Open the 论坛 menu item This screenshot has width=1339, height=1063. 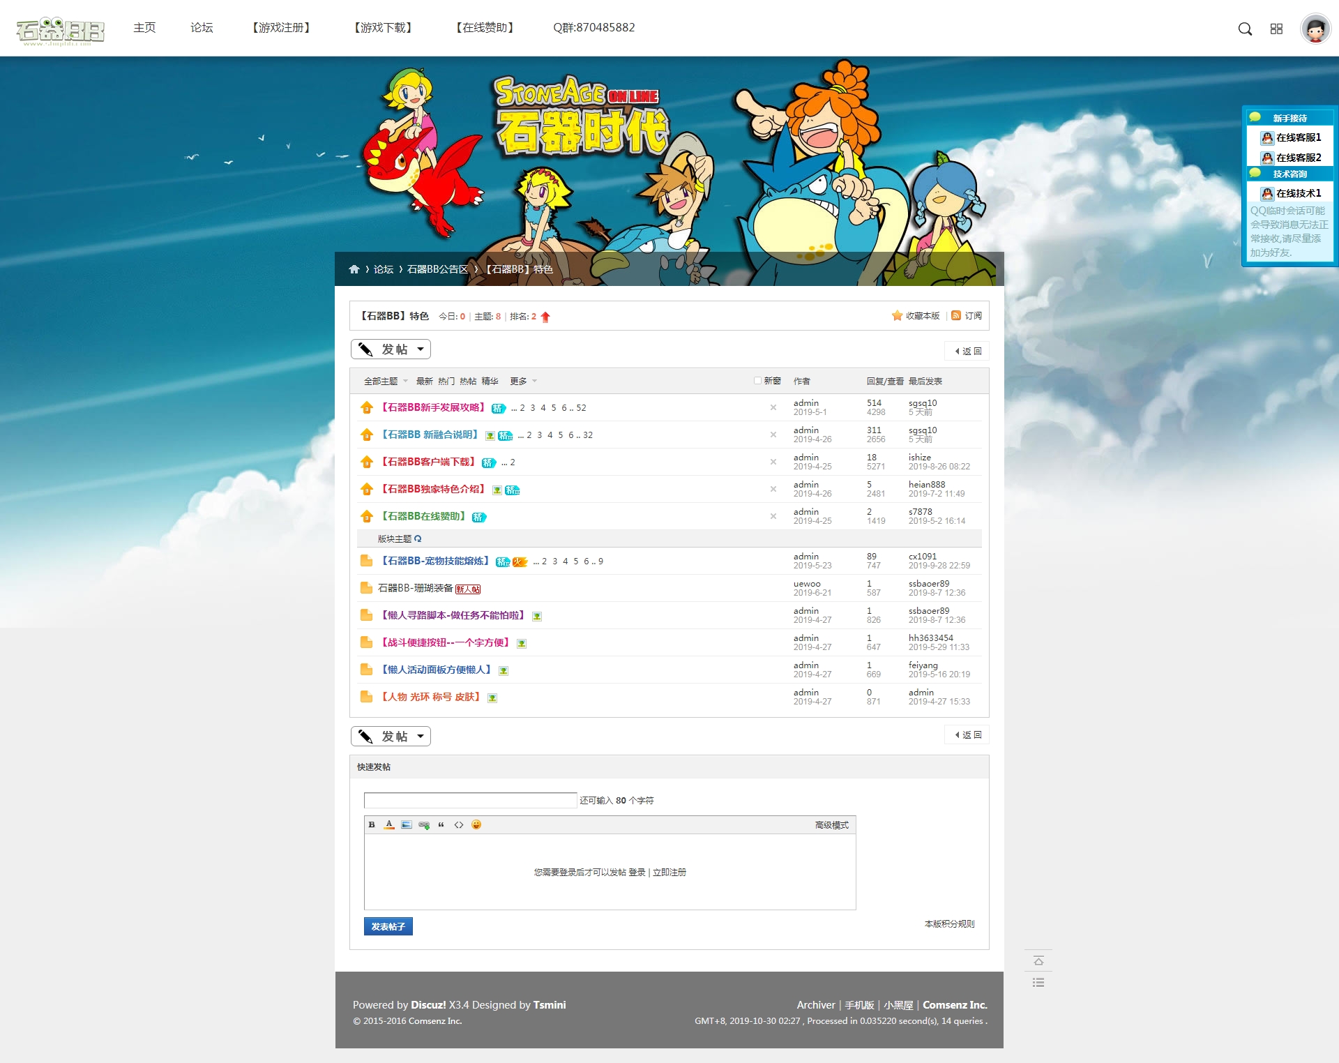[202, 28]
